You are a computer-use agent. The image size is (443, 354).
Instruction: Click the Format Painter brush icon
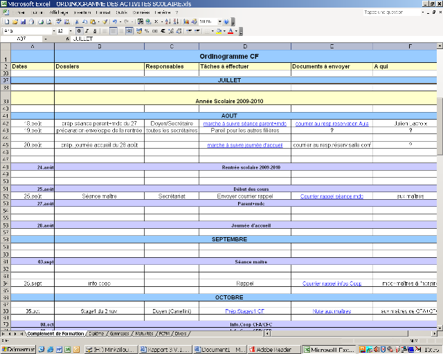click(104, 22)
